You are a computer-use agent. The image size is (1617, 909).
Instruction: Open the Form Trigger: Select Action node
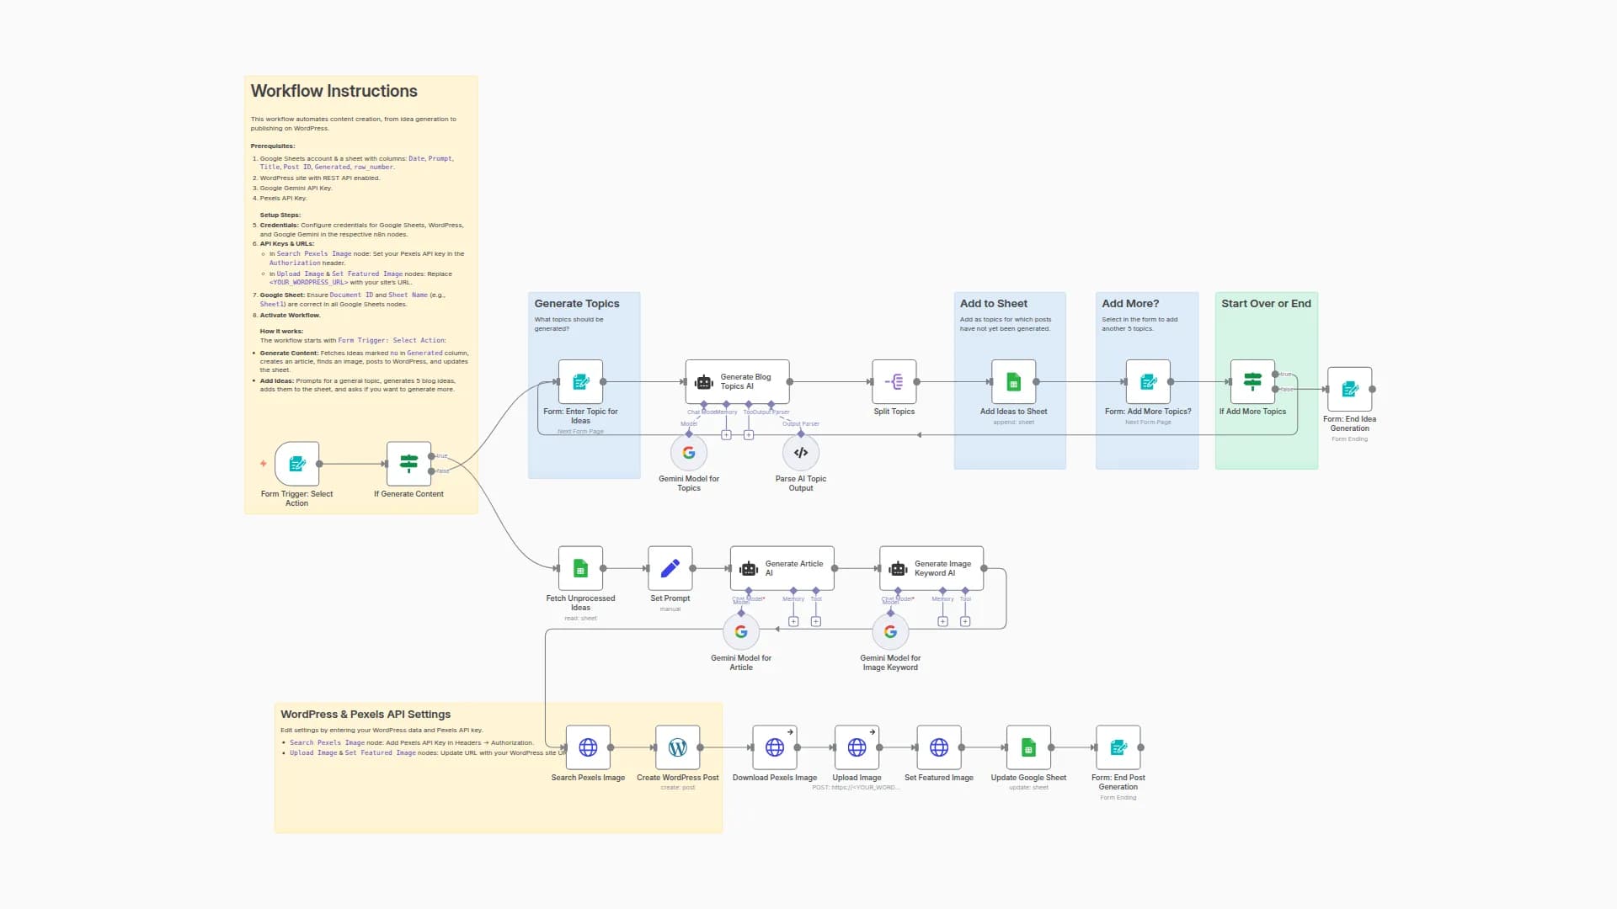296,464
